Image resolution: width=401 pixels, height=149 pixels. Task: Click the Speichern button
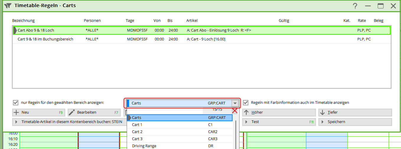pyautogui.click(x=355, y=122)
